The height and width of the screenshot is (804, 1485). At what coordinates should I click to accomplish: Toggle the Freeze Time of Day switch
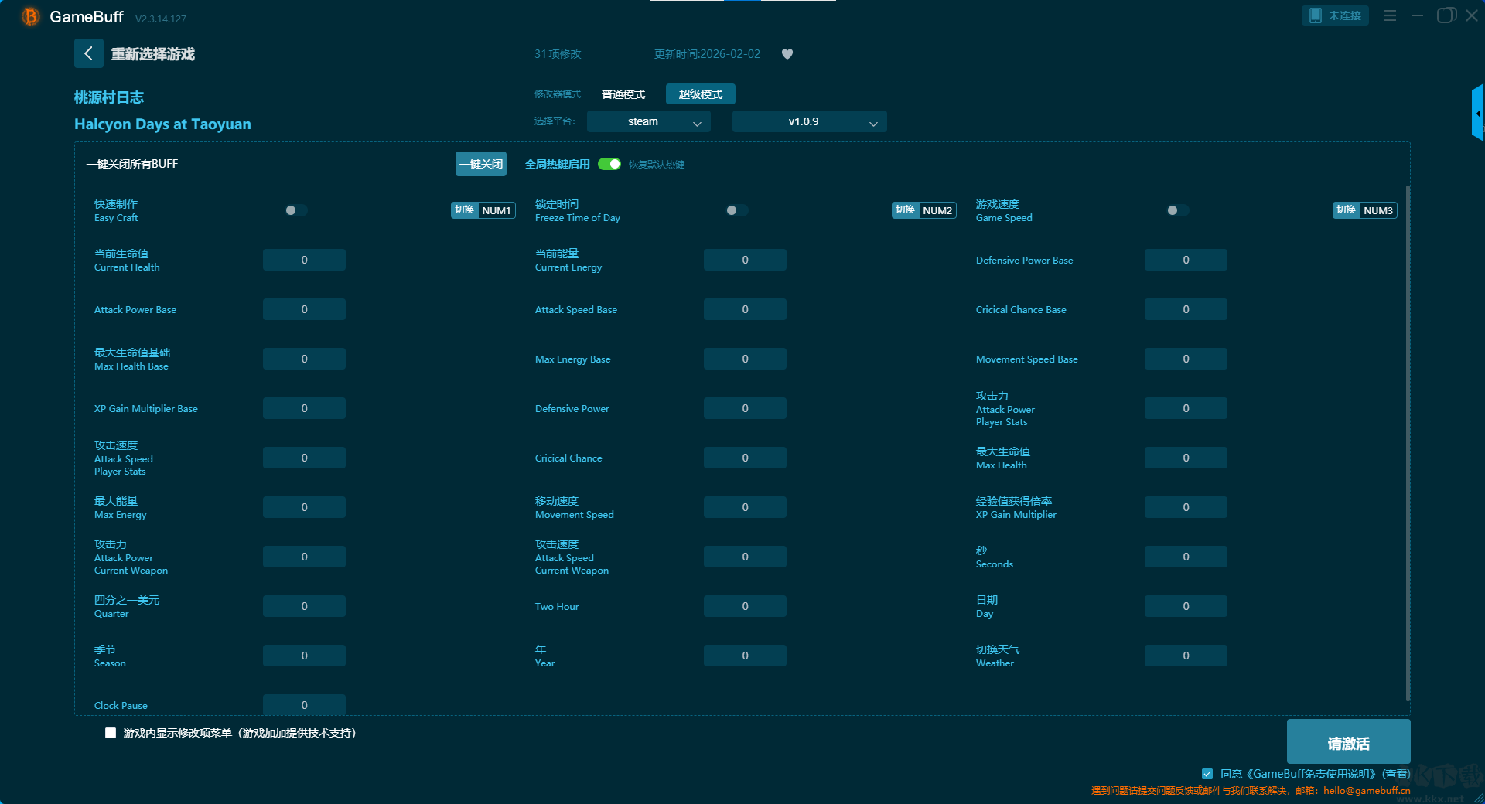click(736, 210)
